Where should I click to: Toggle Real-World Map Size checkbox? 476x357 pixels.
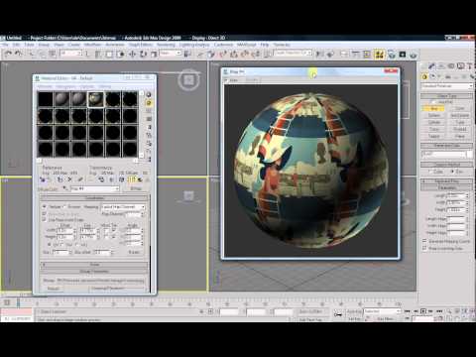pyautogui.click(x=424, y=248)
